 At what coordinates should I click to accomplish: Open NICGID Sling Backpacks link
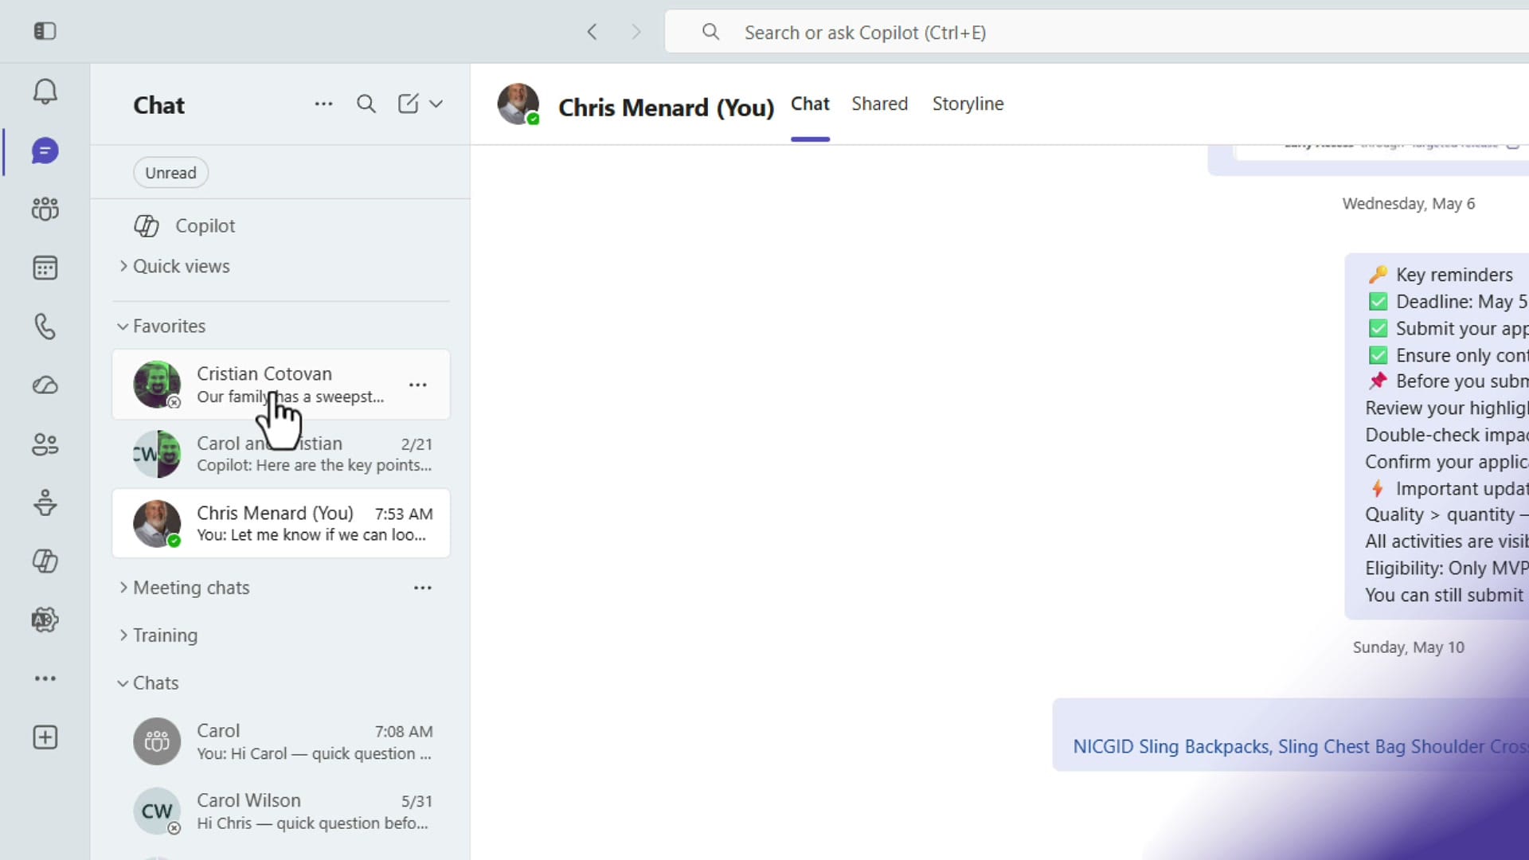point(1300,747)
